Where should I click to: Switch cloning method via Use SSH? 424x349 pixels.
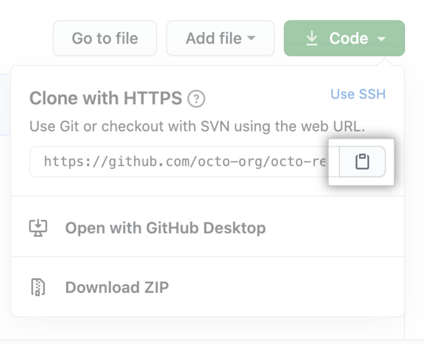click(358, 94)
